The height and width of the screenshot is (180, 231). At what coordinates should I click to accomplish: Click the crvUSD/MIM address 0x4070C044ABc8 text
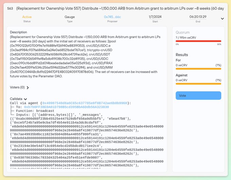[52, 72]
